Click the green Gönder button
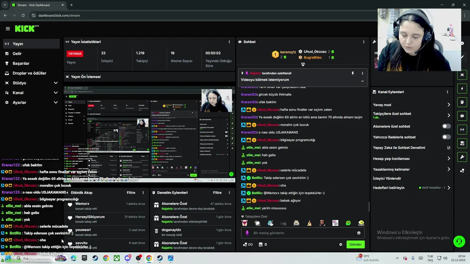The image size is (470, 264). pos(355,245)
